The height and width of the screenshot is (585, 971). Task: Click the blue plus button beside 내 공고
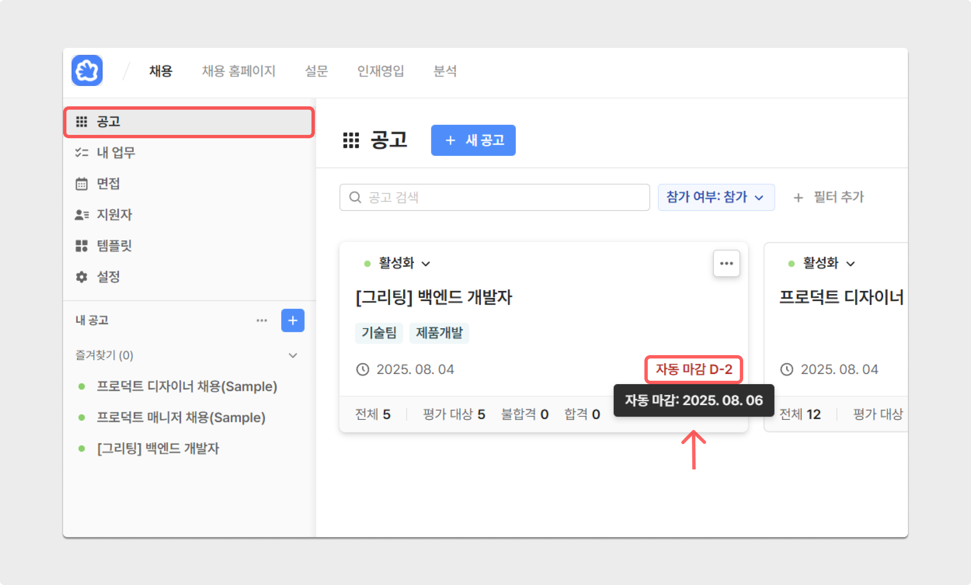[x=293, y=320]
